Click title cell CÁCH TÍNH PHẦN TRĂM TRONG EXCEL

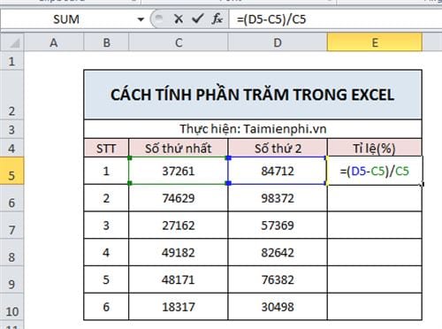pos(253,95)
